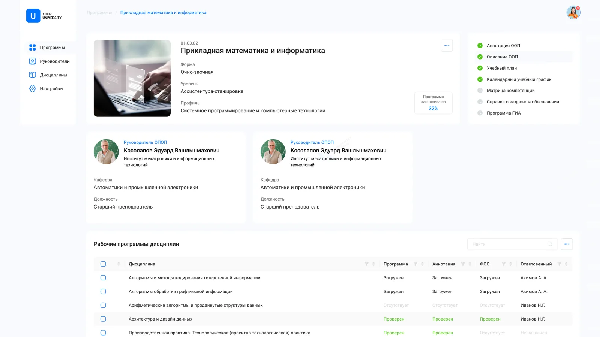This screenshot has width=600, height=337.
Task: Open Алгоритмы и методы кодирования гетерогенной информации
Action: tap(194, 278)
